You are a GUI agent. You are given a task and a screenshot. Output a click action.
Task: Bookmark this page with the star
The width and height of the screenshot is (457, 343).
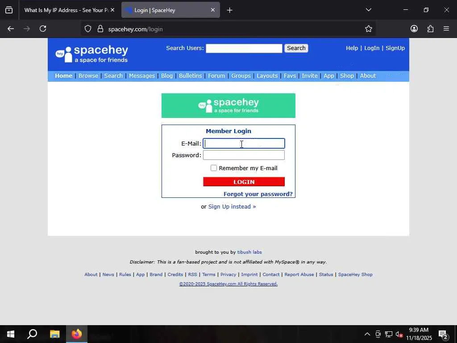pos(368,29)
